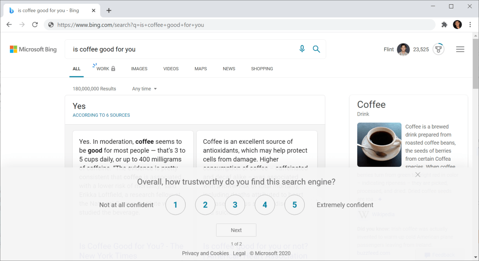This screenshot has width=479, height=261.
Task: Select rating 1 on the trust survey
Action: 175,205
